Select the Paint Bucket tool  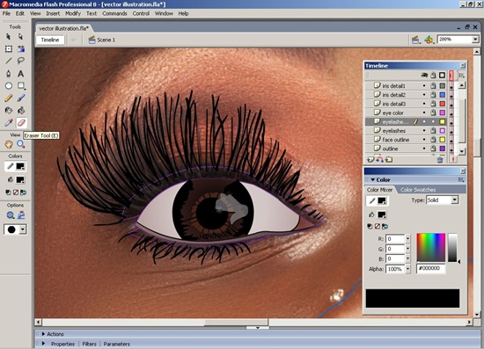pyautogui.click(x=21, y=111)
